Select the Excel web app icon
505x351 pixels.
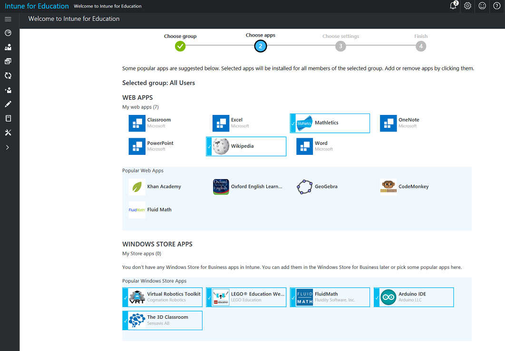coord(221,123)
